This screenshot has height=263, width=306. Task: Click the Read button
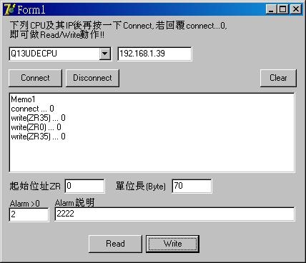tap(115, 244)
